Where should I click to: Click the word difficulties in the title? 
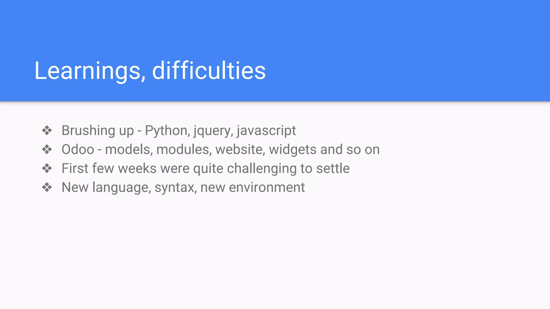(x=209, y=70)
